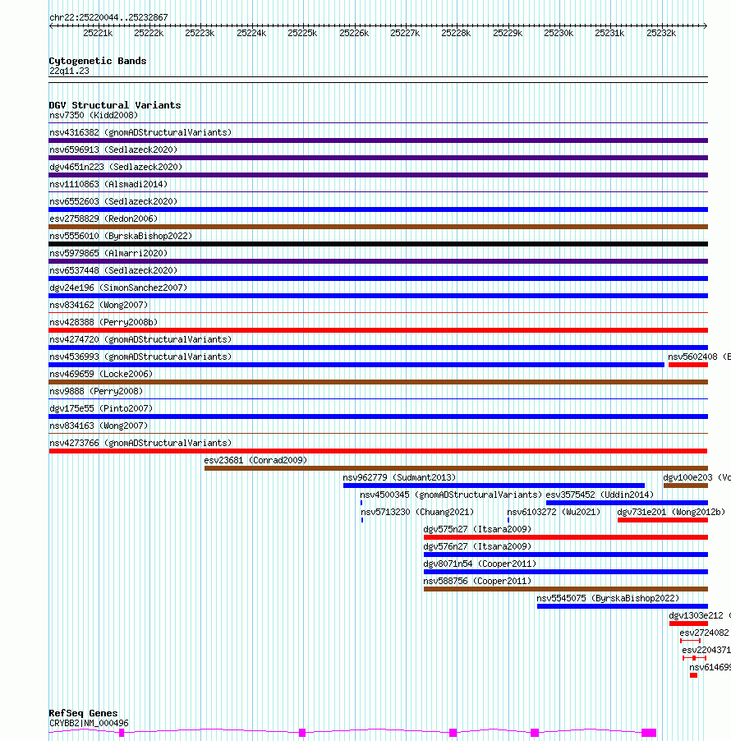Click nsv4273766 gnomAD variant label
The width and height of the screenshot is (731, 741).
[x=140, y=443]
